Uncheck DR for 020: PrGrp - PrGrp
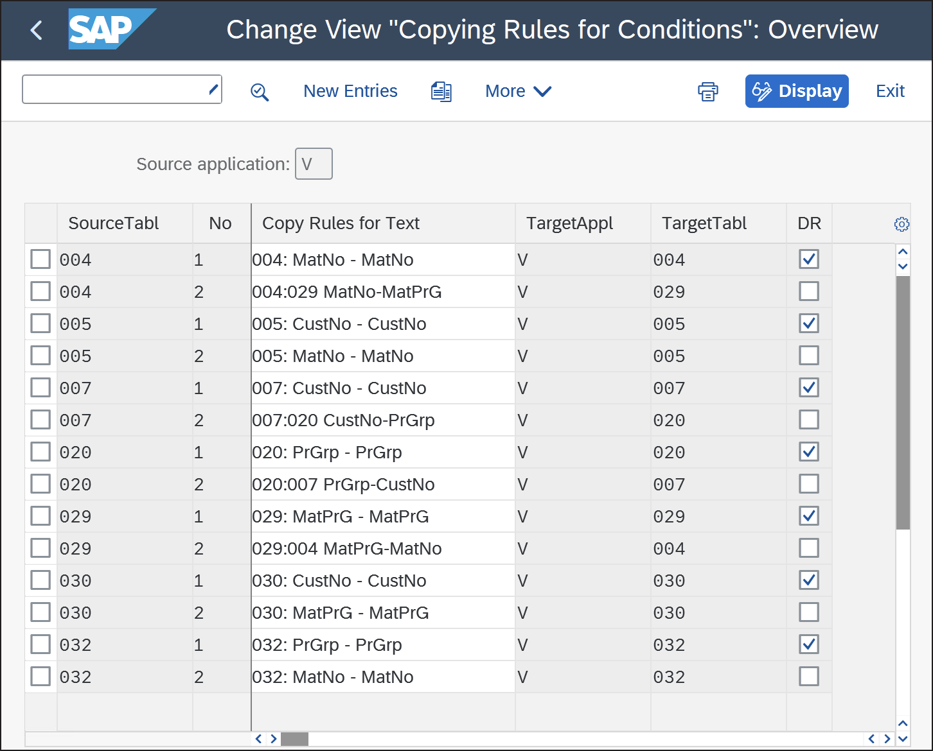The height and width of the screenshot is (751, 933). pyautogui.click(x=809, y=452)
